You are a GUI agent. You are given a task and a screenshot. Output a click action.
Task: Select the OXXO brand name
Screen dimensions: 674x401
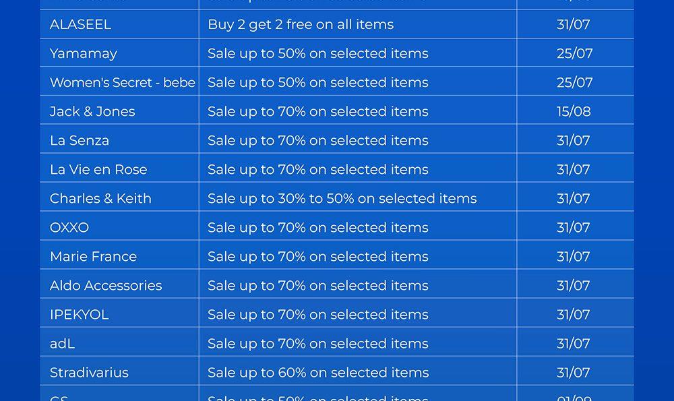tap(69, 228)
